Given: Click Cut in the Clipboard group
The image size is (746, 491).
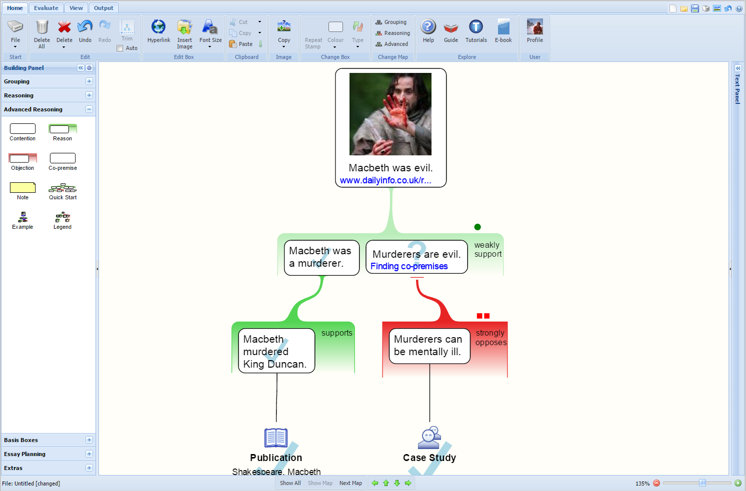Looking at the screenshot, I should tap(239, 22).
